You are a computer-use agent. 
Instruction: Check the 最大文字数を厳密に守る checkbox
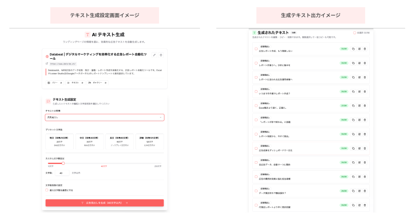pyautogui.click(x=47, y=190)
